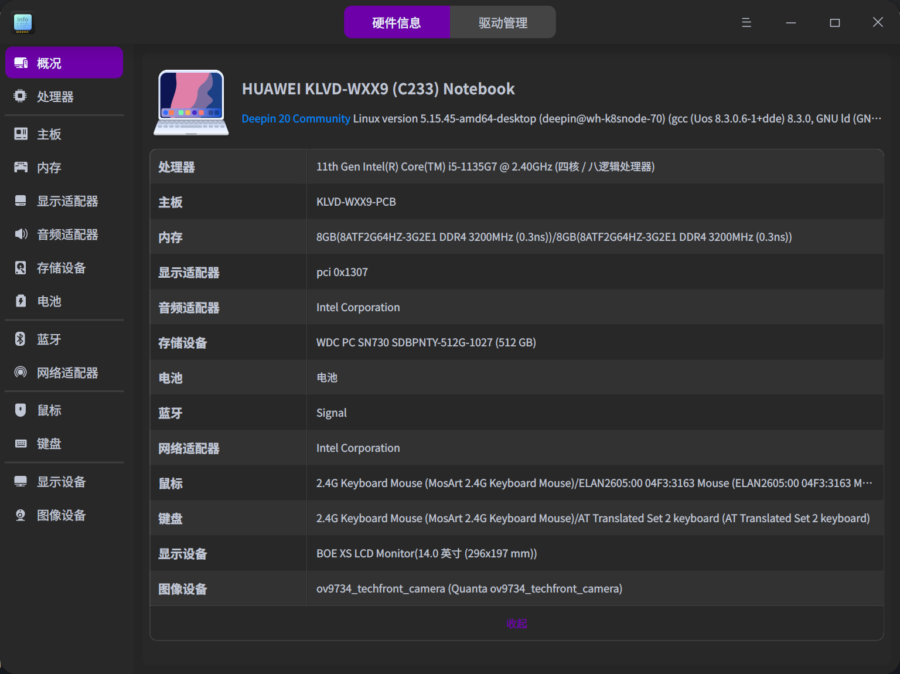This screenshot has height=674, width=900.
Task: Switch to the 驱动管理 tab
Action: click(x=503, y=22)
